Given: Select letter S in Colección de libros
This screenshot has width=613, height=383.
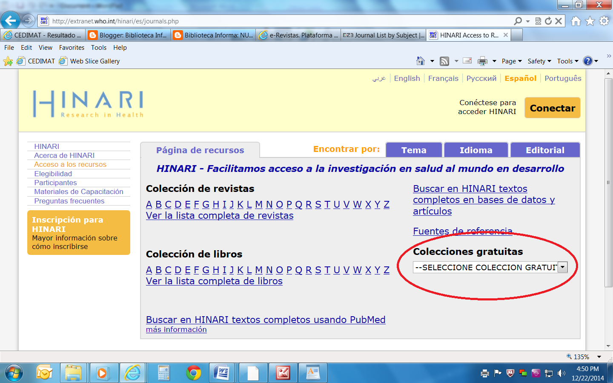Looking at the screenshot, I should pos(318,270).
